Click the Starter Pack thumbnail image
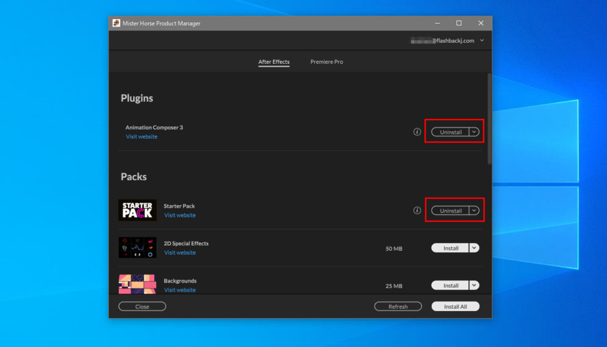Screen dimensions: 607x347 pyautogui.click(x=137, y=211)
